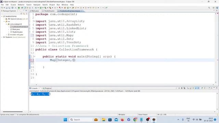Viewport: 219px width, 123px height.
Task: Open File Explorer from taskbar
Action: 103,120
